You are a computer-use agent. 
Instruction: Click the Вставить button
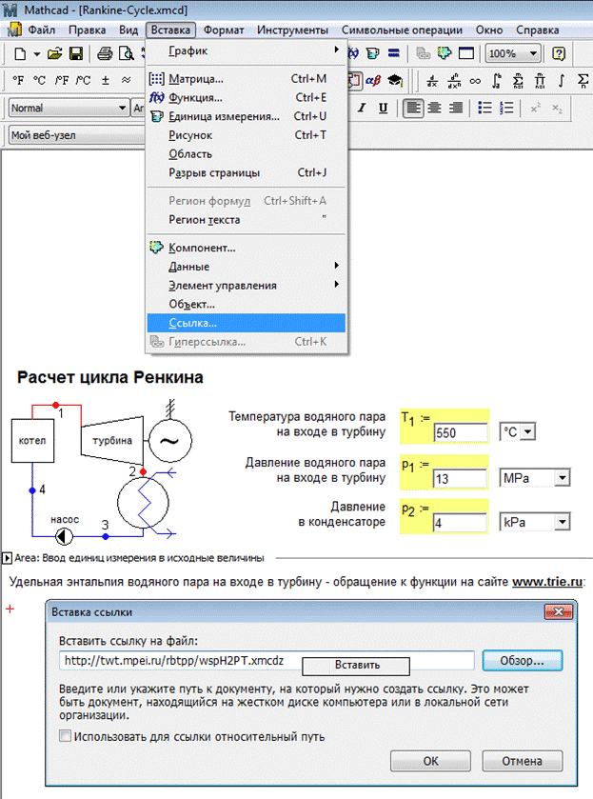(x=356, y=666)
